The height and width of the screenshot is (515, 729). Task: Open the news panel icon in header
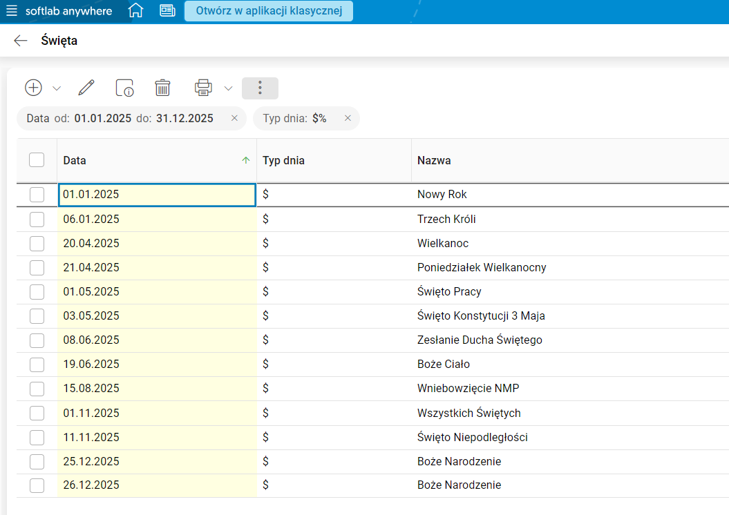pos(167,11)
